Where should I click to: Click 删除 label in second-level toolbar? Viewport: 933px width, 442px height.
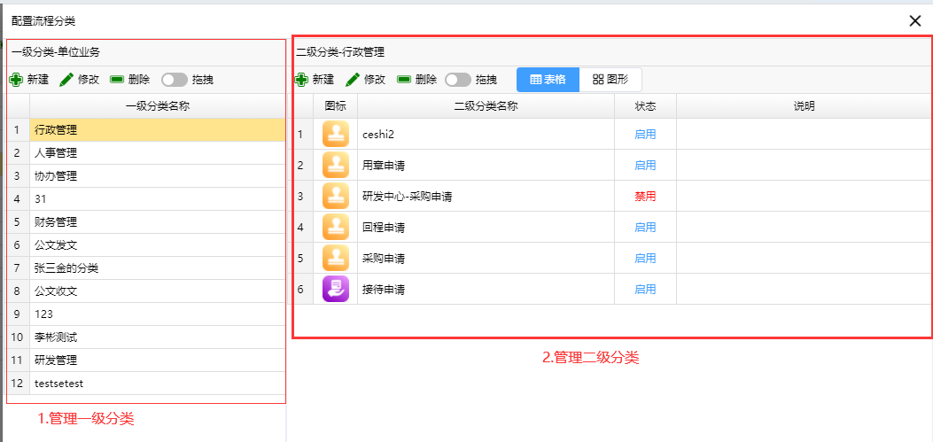(426, 80)
